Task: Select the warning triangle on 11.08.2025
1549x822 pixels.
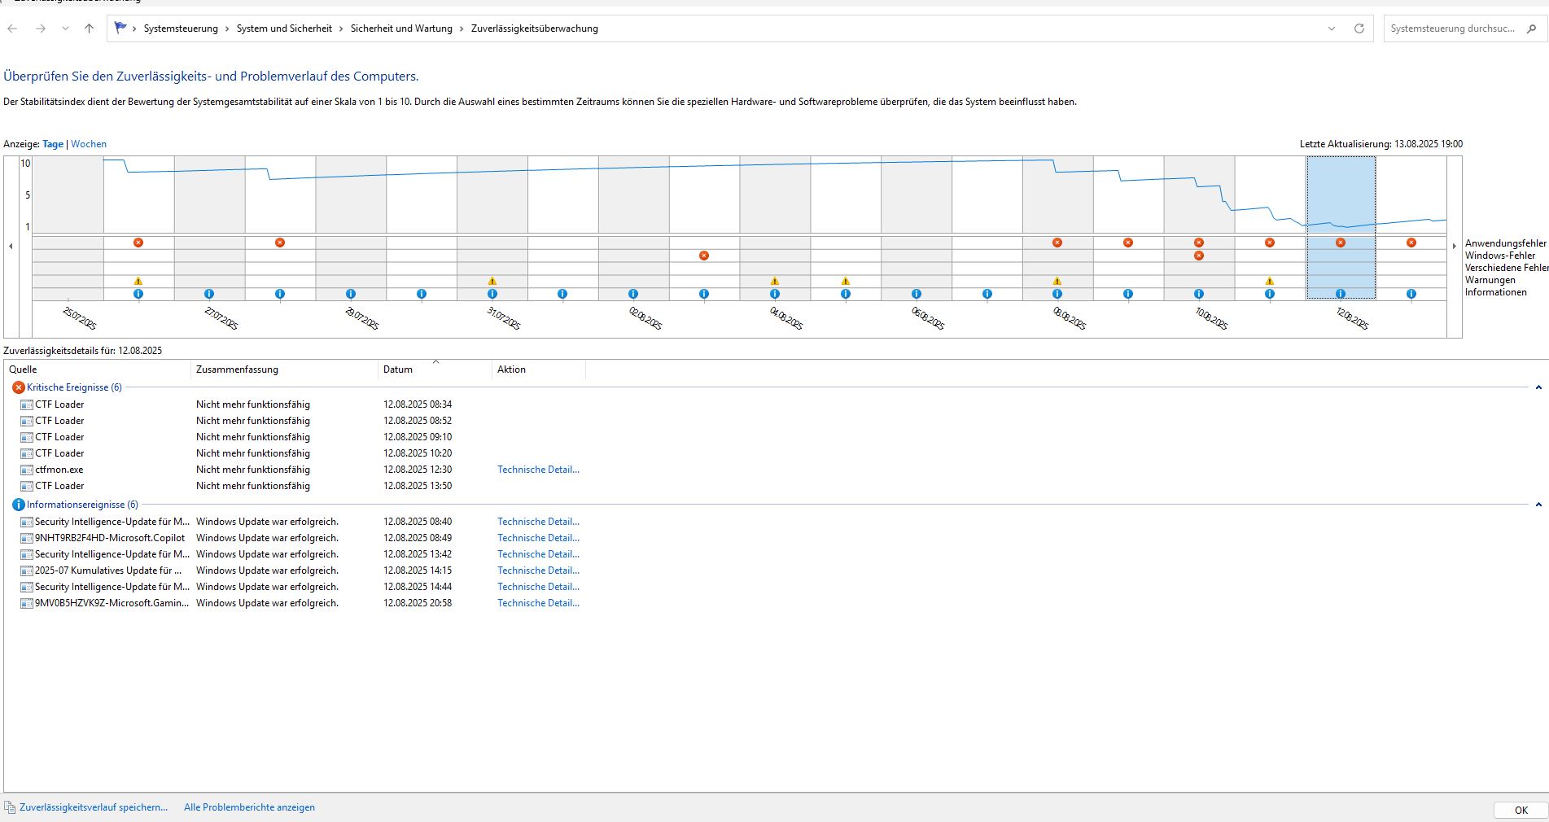Action: (1270, 281)
